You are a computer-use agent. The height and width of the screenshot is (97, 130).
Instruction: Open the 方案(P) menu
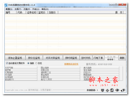(27, 9)
